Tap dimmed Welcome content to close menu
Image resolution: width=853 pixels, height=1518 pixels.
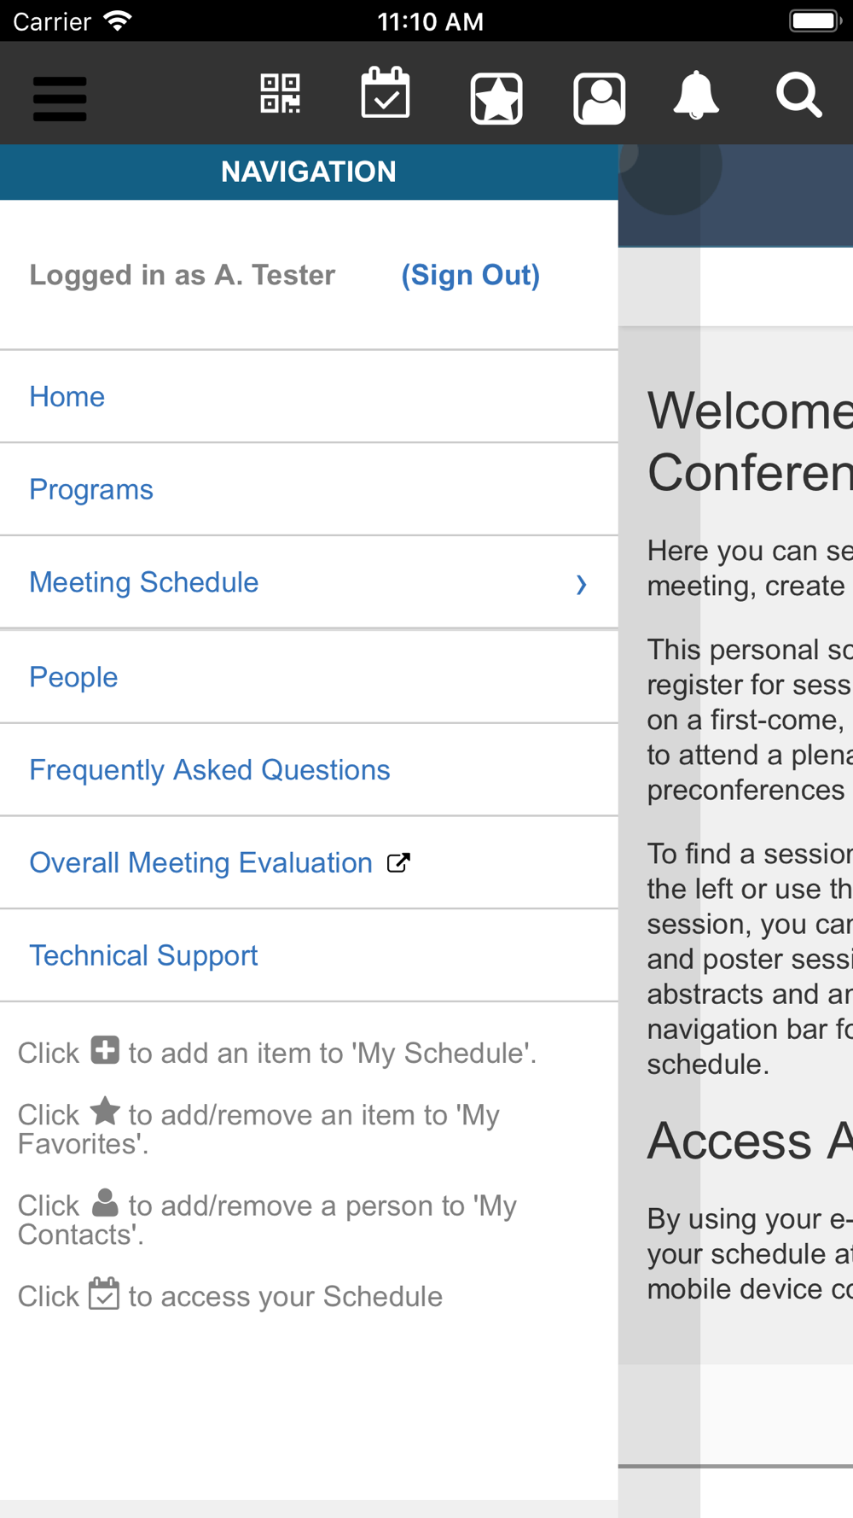(x=749, y=441)
